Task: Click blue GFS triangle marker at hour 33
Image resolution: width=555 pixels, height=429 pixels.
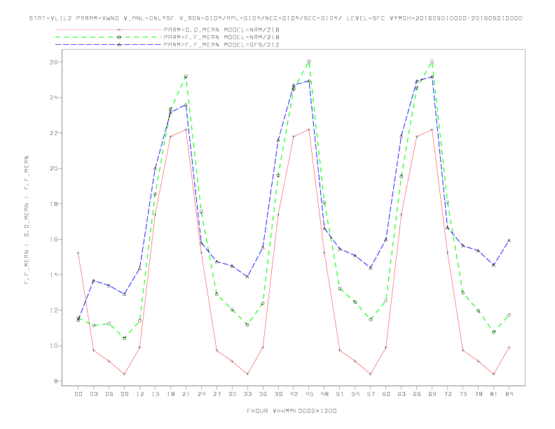Action: (247, 276)
